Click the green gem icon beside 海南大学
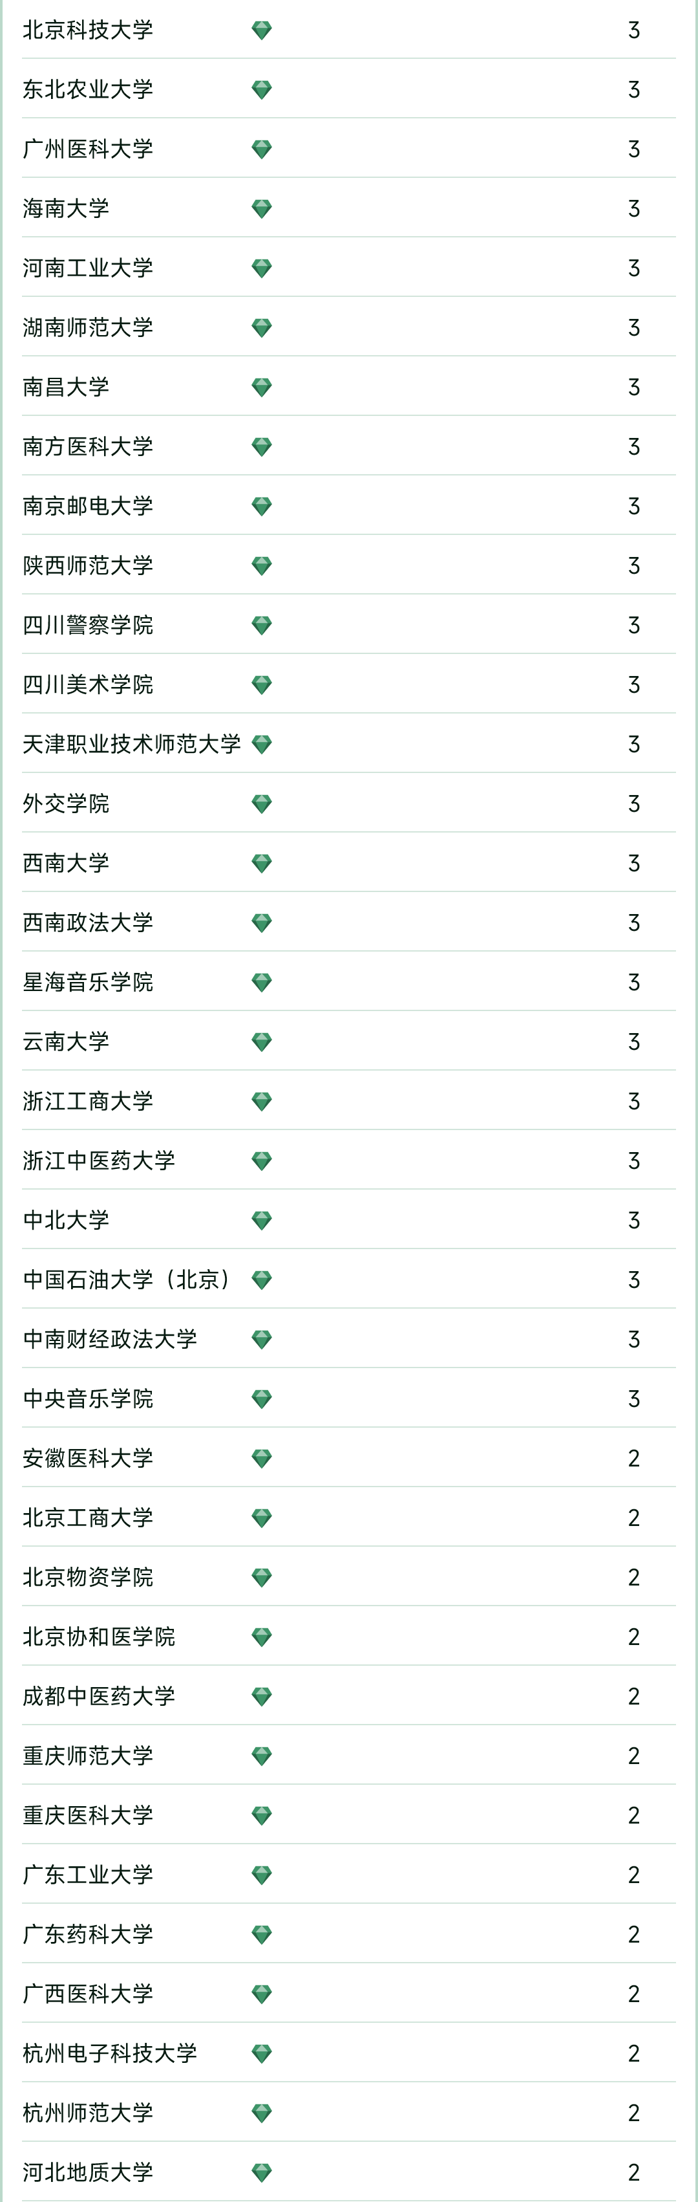Viewport: 698px width, 2202px height. [x=262, y=208]
